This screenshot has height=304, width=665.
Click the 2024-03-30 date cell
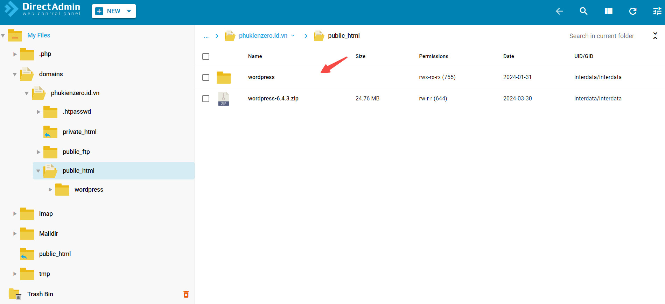(518, 99)
